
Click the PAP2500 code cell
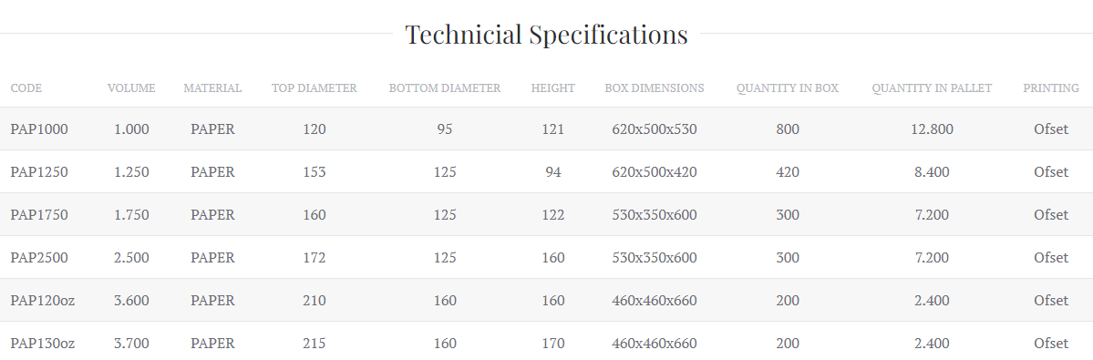pos(40,258)
